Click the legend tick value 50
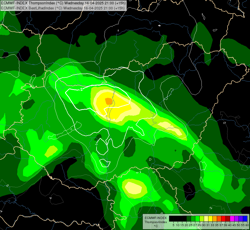Screen dimensions: 250x230 pyautogui.click(x=239, y=225)
